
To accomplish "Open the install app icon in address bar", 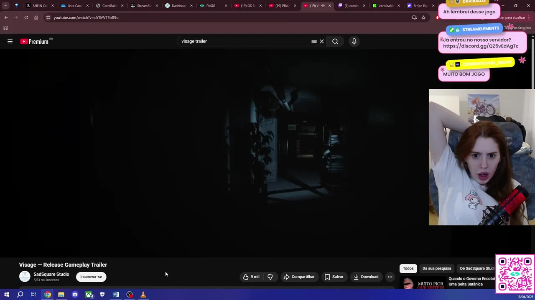I will (414, 17).
